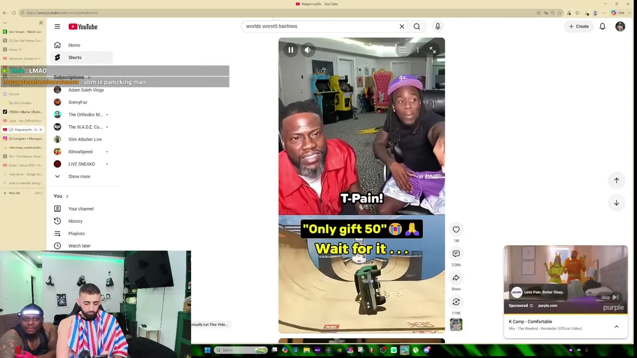
Task: Collapse the K Camp miniplayer chevron
Action: tap(617, 327)
